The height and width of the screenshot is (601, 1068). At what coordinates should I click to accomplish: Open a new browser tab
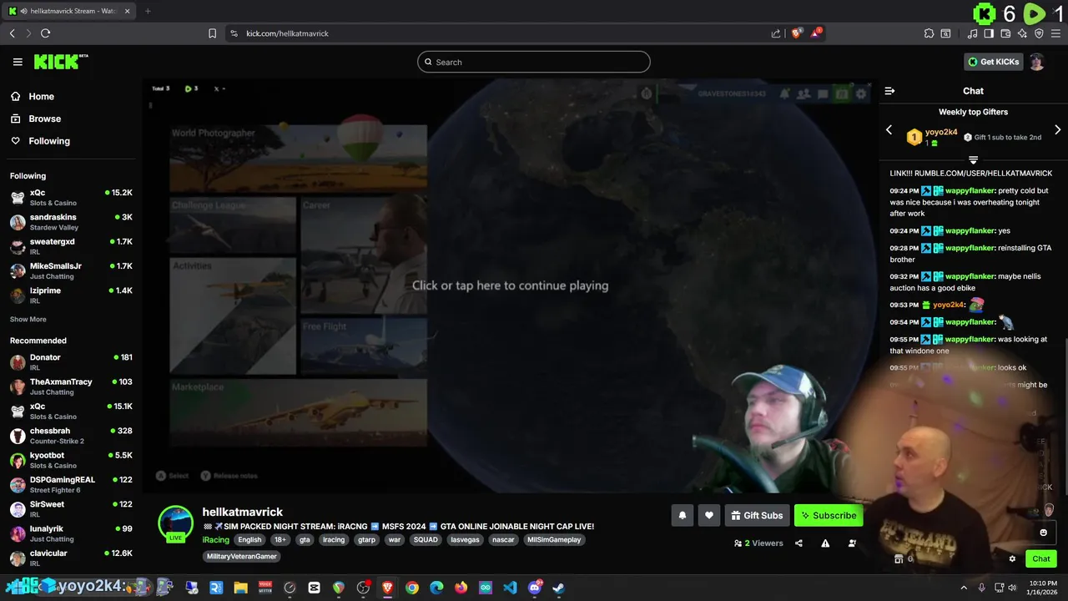(148, 11)
